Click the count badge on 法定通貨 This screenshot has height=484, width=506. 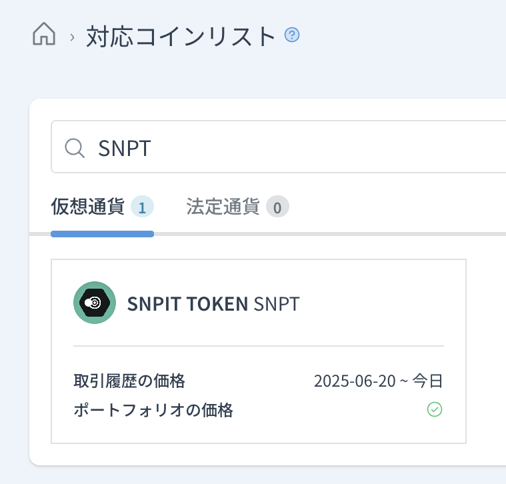pyautogui.click(x=277, y=207)
